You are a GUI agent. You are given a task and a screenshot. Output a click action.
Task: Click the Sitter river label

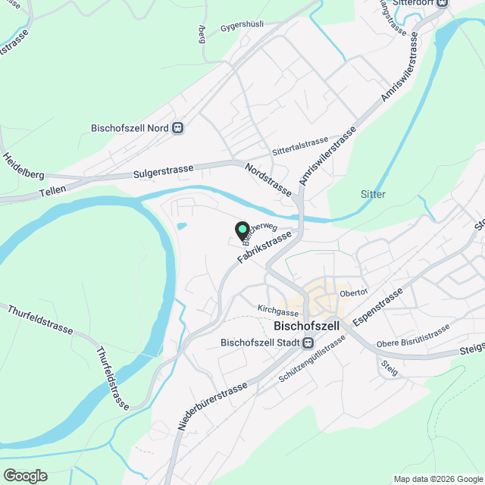tap(373, 194)
